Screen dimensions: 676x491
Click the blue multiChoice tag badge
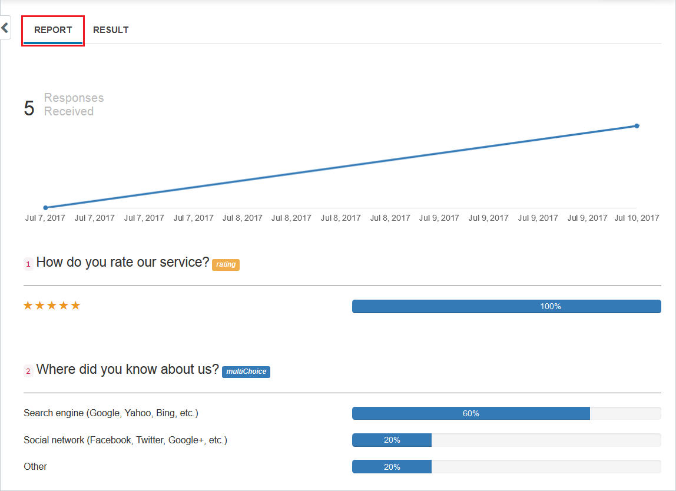pyautogui.click(x=246, y=371)
